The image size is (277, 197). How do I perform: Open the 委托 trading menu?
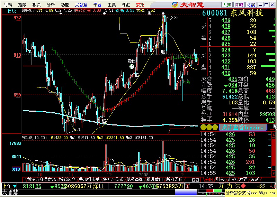tap(140, 4)
